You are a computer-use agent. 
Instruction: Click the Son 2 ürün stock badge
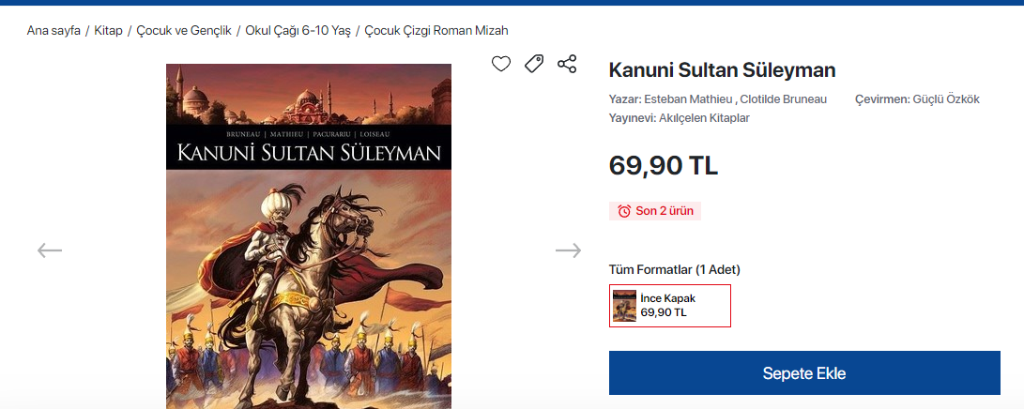664,211
